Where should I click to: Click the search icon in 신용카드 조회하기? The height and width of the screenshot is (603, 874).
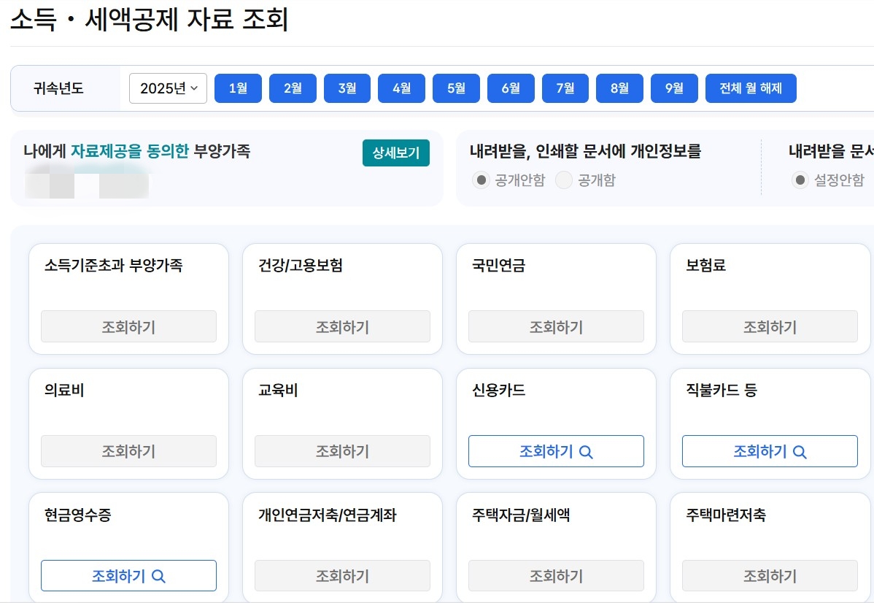586,451
